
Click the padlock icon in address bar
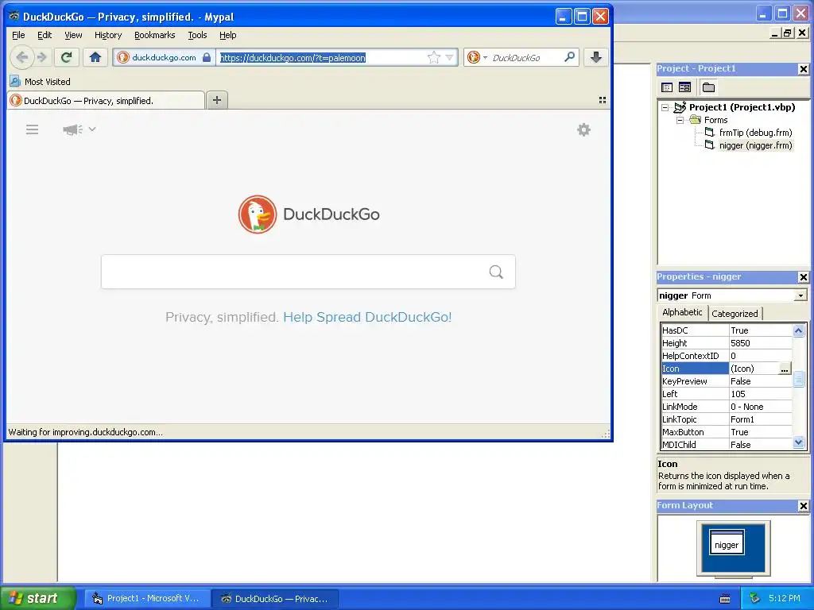207,57
